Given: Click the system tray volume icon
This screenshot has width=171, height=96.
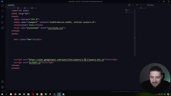Looking at the screenshot, I should click(162, 94).
